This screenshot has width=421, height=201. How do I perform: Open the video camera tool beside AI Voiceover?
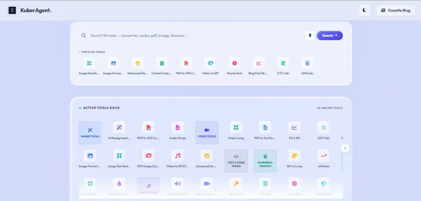206,187
